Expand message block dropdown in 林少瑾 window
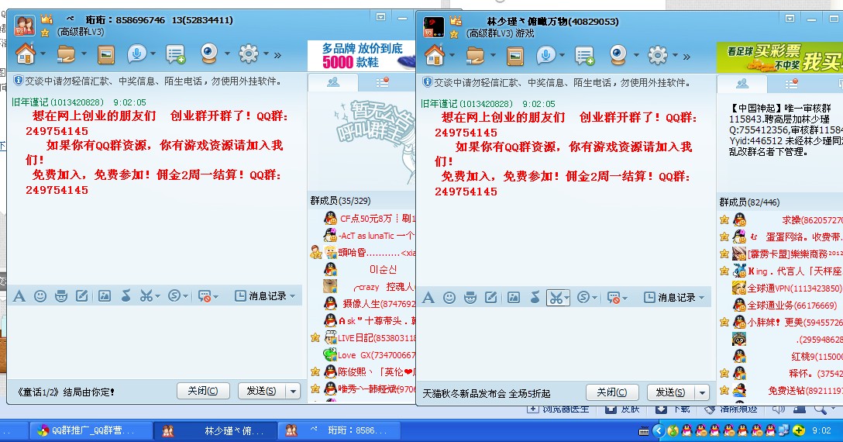This screenshot has height=442, width=843. (x=625, y=299)
